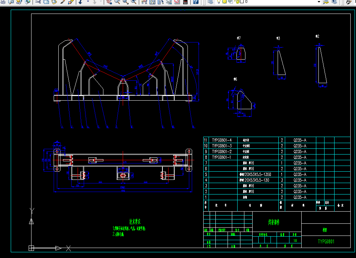
Task: Click the Publish icon
Action: (x=19, y=2)
